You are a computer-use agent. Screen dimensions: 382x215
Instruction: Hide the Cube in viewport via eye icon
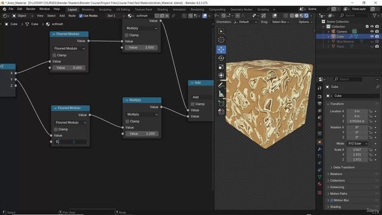(x=372, y=36)
